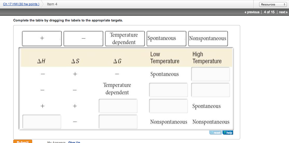Click empty ΔG box in fourth row
Image resolution: width=289 pixels, height=143 pixels.
pyautogui.click(x=118, y=122)
